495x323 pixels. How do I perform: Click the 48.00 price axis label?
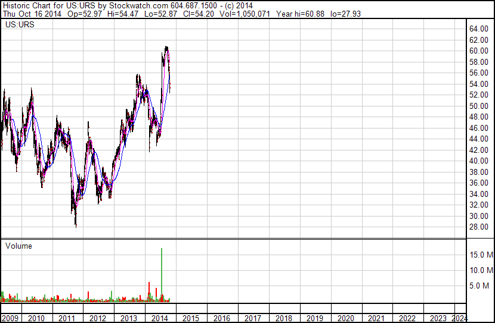coord(479,117)
